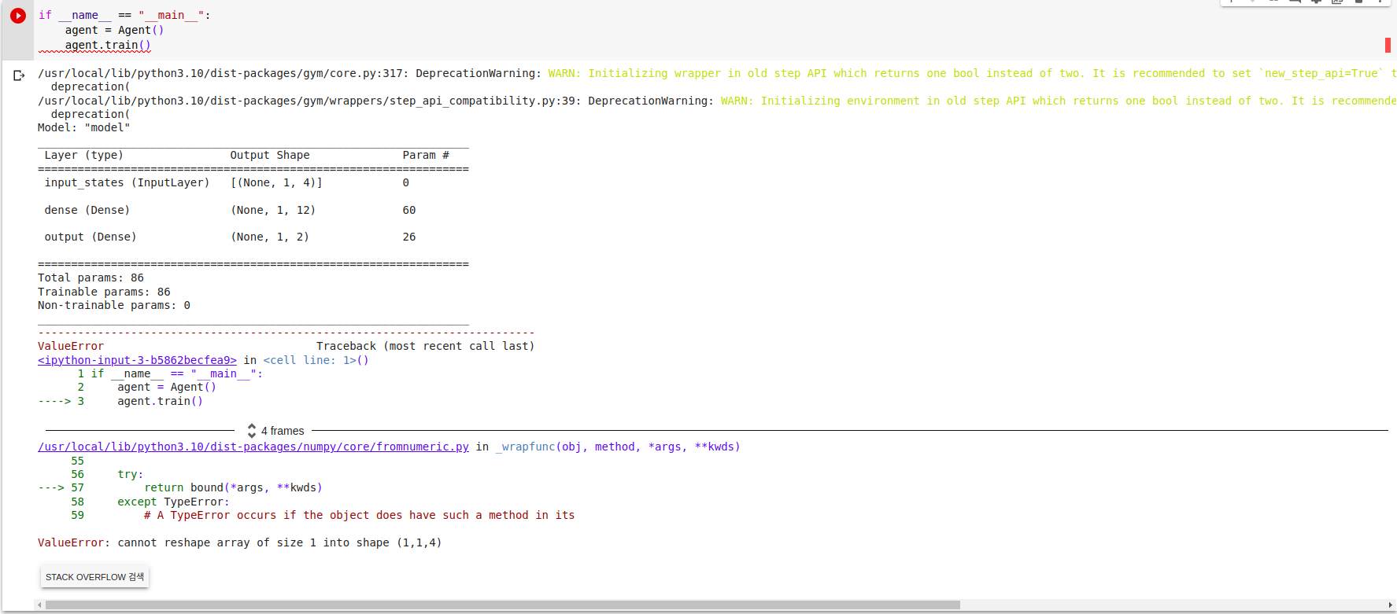Place cursor on code cell line 'agent = Agent()'

(114, 30)
